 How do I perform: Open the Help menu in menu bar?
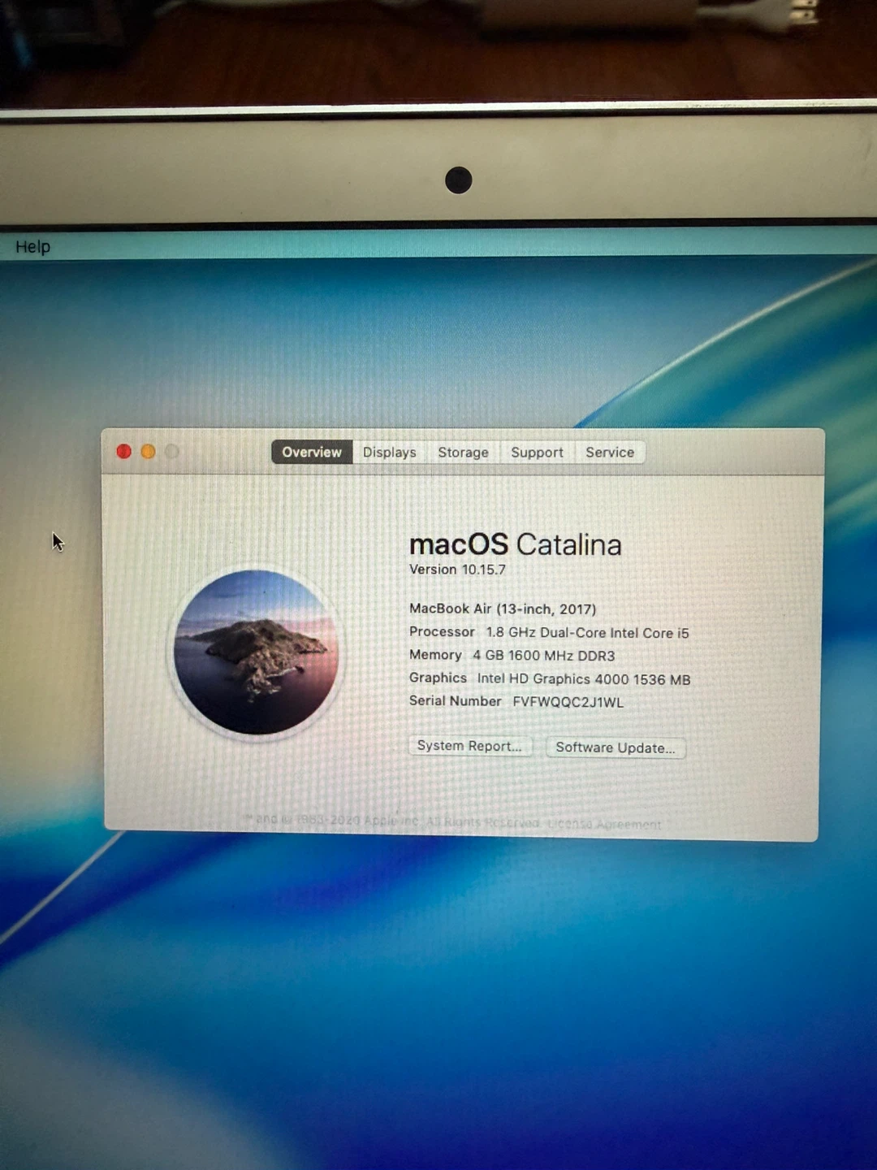click(x=32, y=247)
